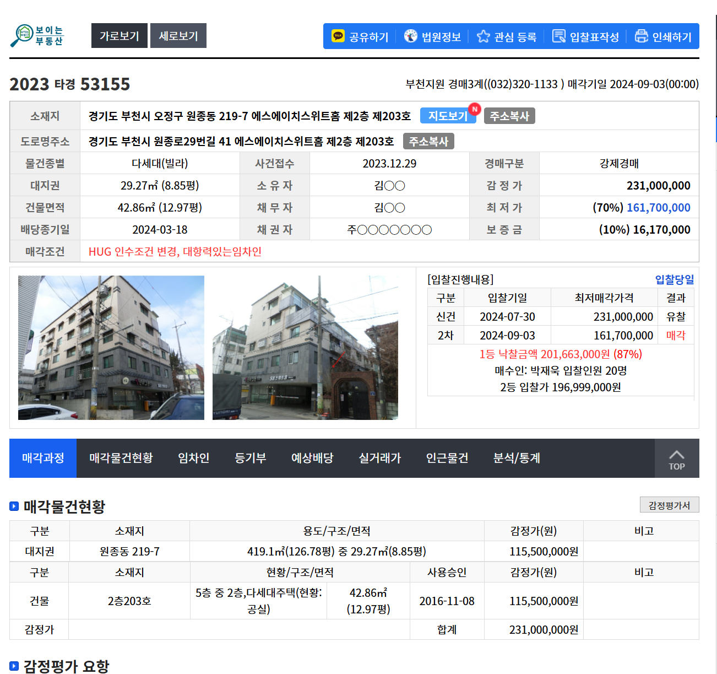
Task: Click the blue bullet beside 감정평가 요항
Action: 14,666
